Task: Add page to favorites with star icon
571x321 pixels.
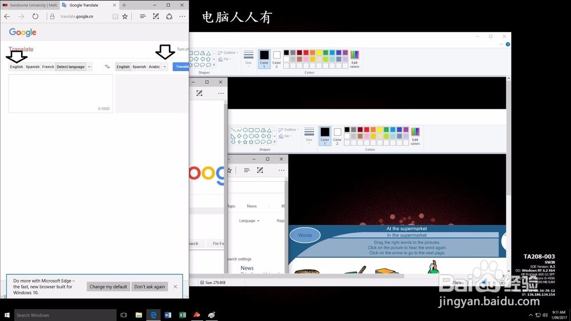Action: pos(125,17)
